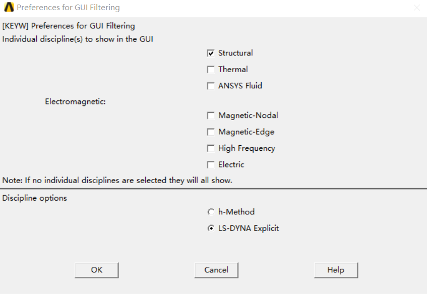Open Help for GUI filtering
Image resolution: width=427 pixels, height=294 pixels.
(x=336, y=270)
